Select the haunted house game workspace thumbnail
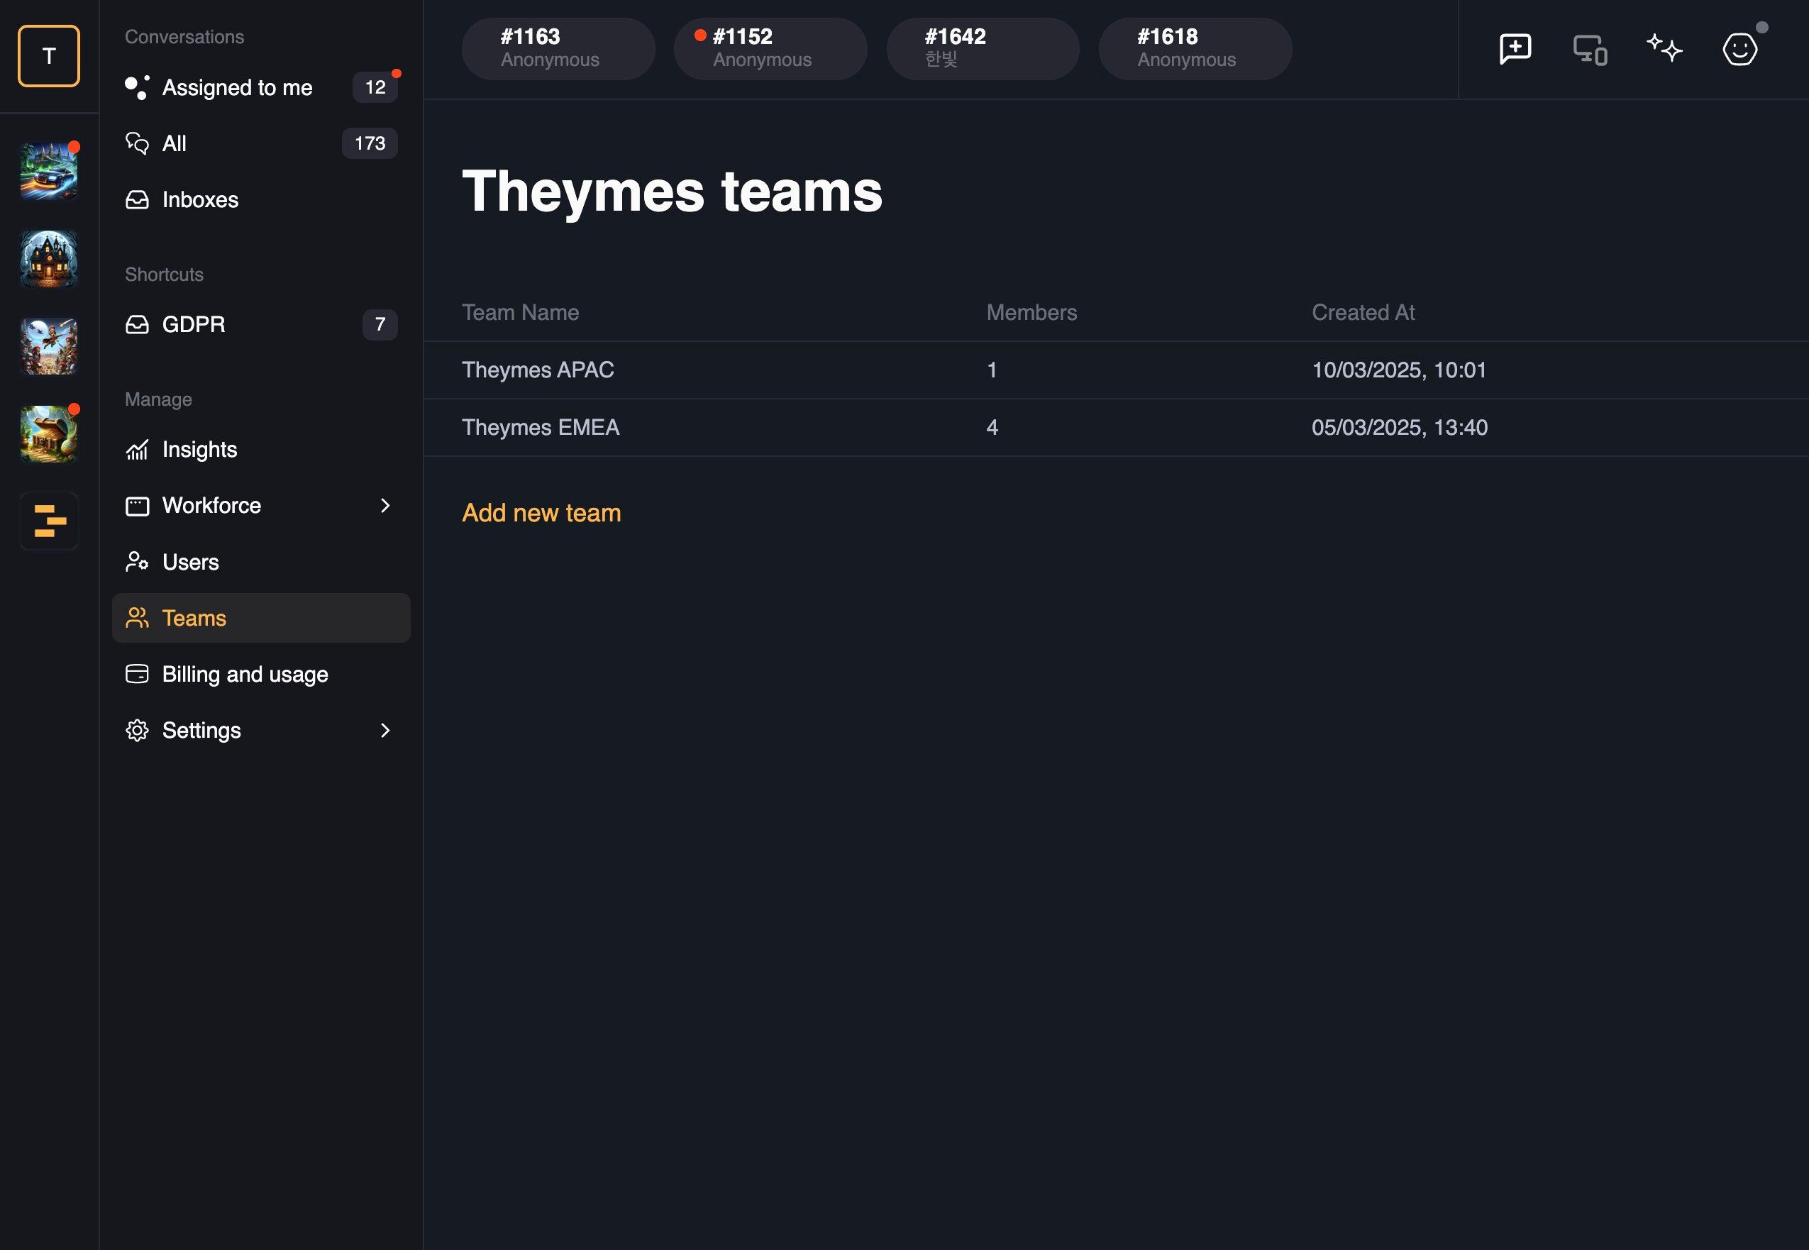The height and width of the screenshot is (1250, 1809). [x=48, y=258]
